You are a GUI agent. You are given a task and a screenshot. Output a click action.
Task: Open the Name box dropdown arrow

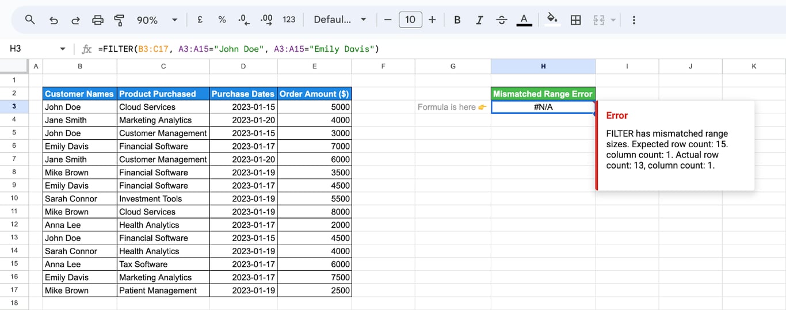point(63,49)
